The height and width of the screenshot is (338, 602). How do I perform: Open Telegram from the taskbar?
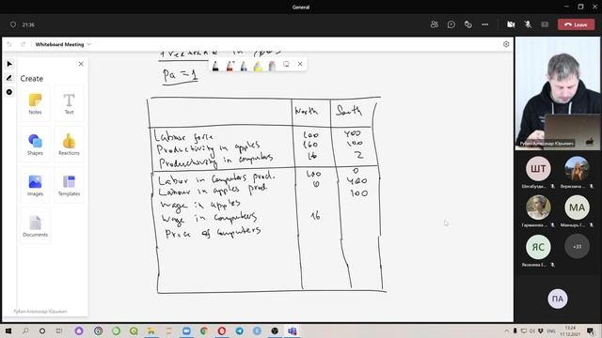click(x=240, y=330)
